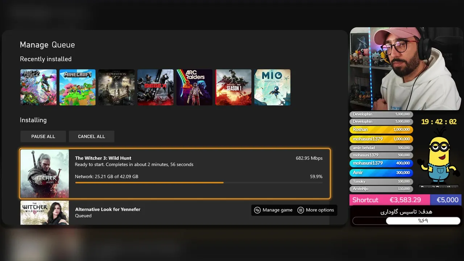
Task: Open the High on Life 2 game tile
Action: [x=38, y=87]
